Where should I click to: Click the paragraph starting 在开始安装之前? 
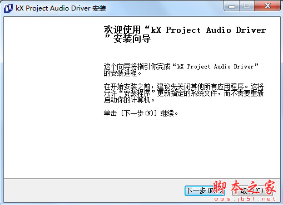[x=183, y=93]
